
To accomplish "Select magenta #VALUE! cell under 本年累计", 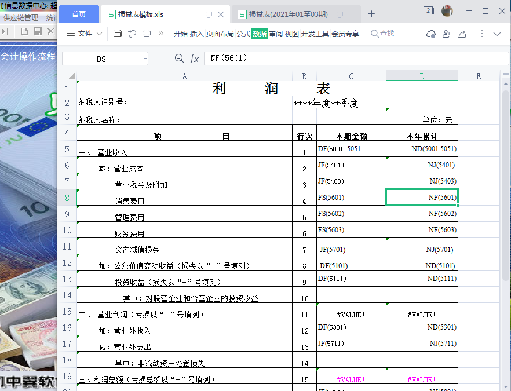I will 422,376.
